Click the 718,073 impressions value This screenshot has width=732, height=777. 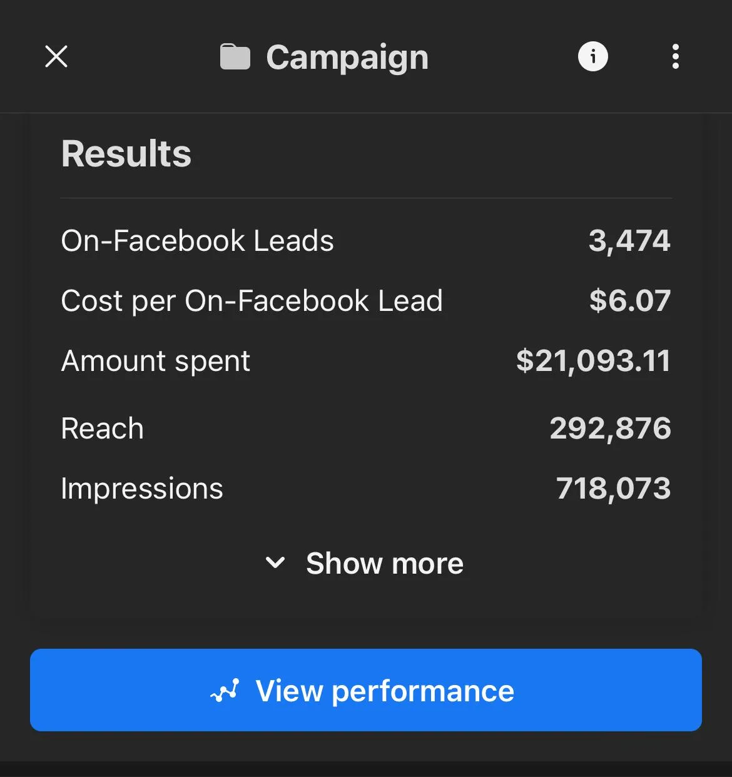click(x=613, y=489)
